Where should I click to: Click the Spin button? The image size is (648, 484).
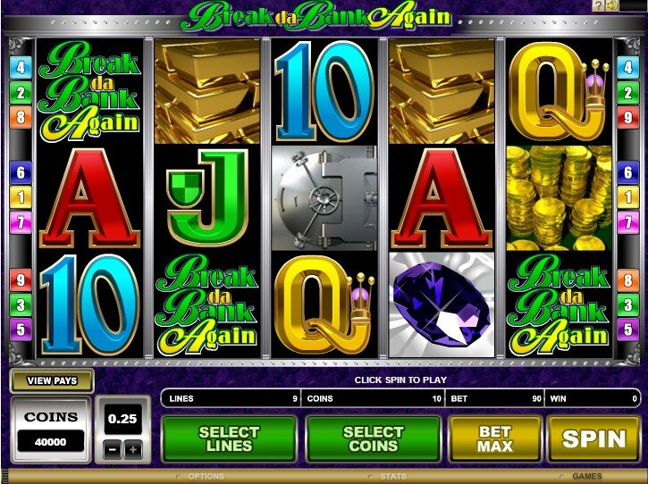point(593,438)
